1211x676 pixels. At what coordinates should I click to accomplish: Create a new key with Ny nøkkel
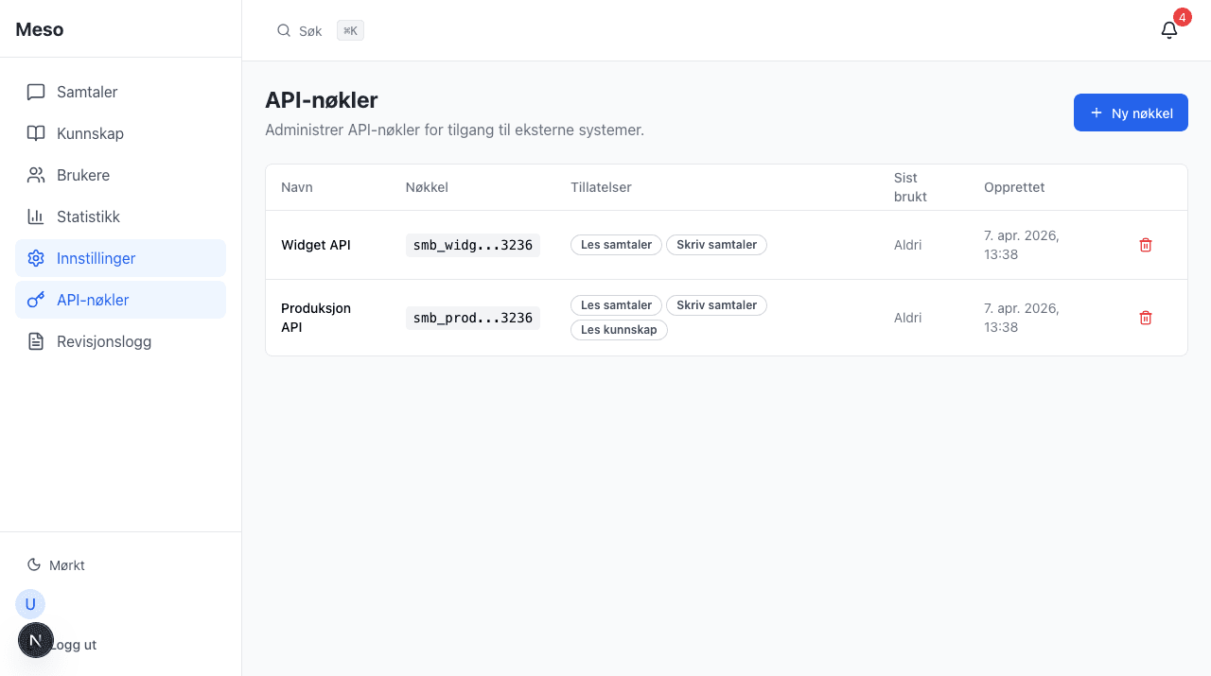pyautogui.click(x=1131, y=113)
